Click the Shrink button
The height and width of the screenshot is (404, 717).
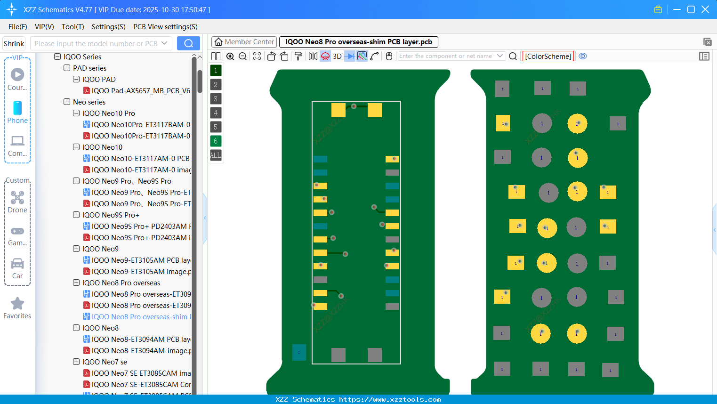(14, 44)
